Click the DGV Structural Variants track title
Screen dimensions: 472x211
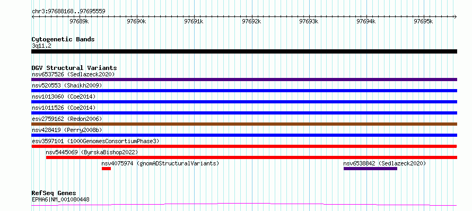click(74, 68)
